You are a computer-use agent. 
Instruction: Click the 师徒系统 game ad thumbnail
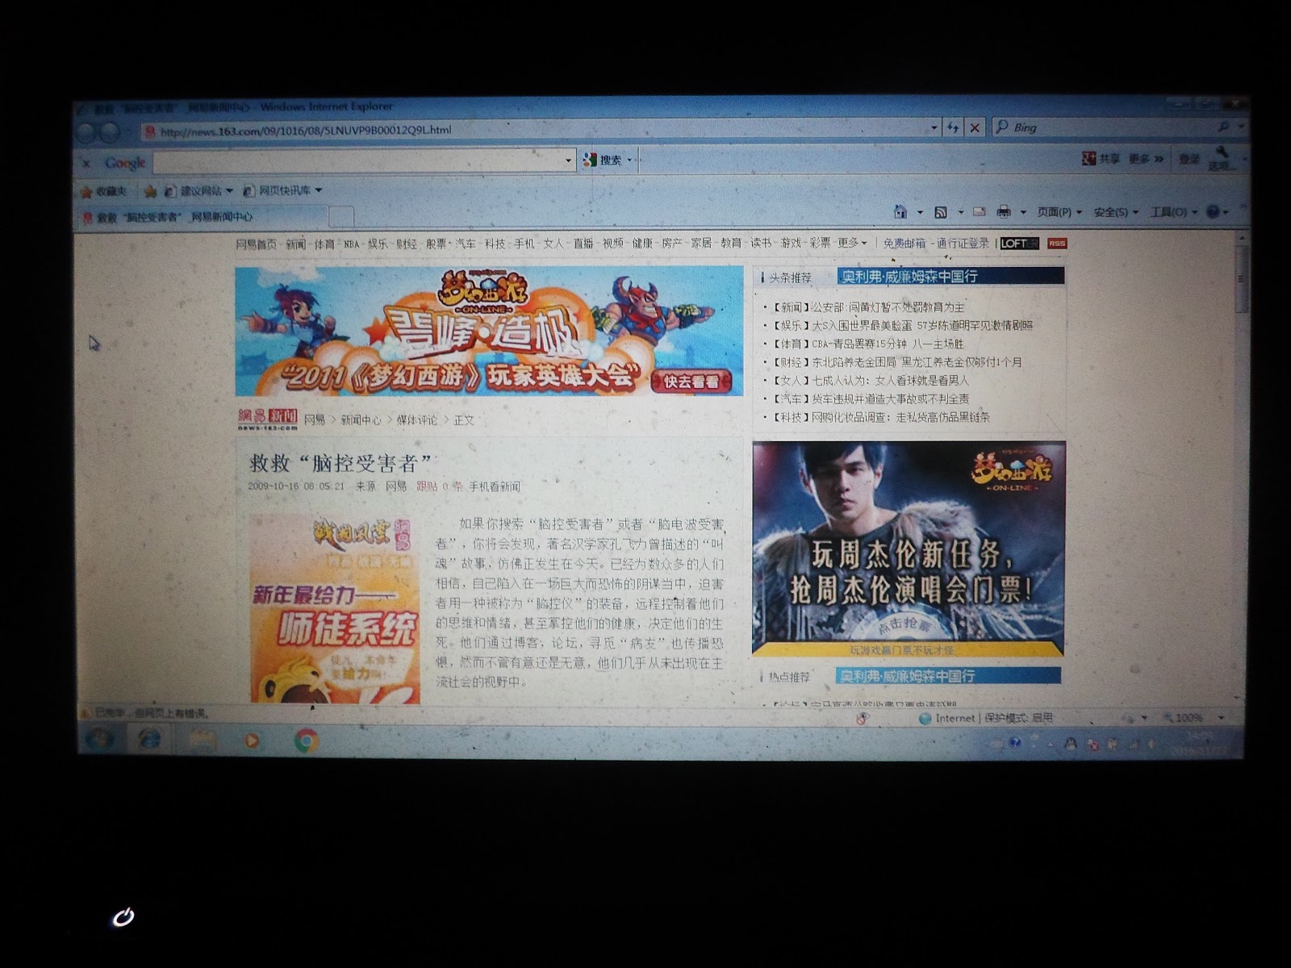click(x=335, y=608)
